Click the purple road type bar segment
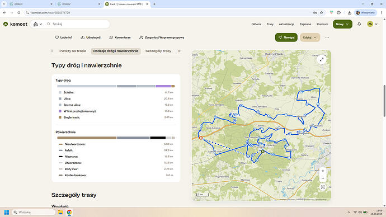386x217 pixels. pos(163,86)
